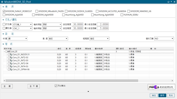Open the 粗糙度 roughness dropdown
Screen dimensions: 177x99
(x=99, y=39)
